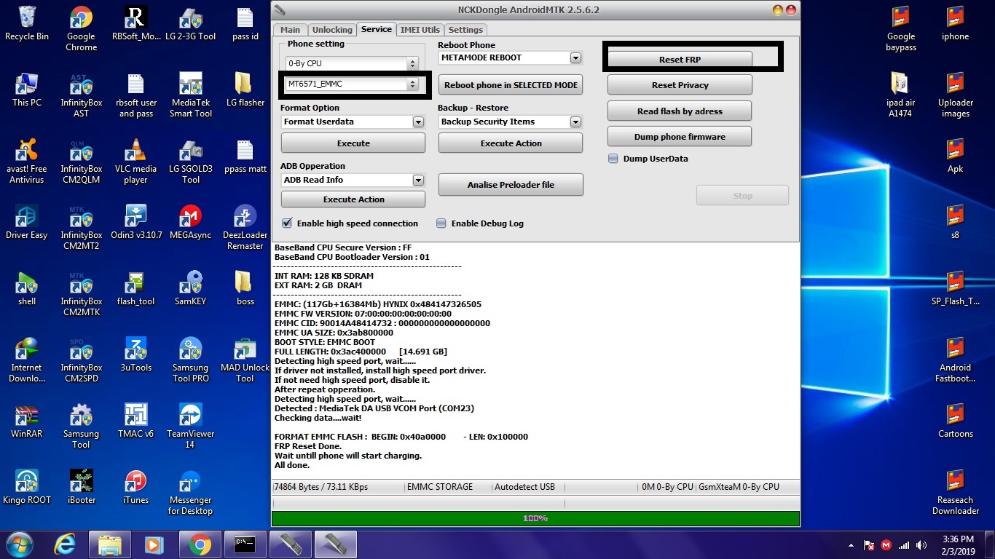
Task: Open Research Downloader desktop icon
Action: [955, 491]
